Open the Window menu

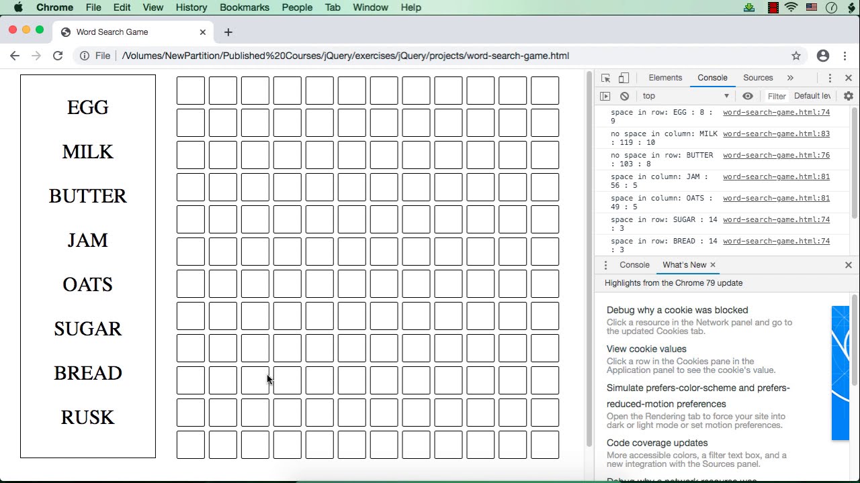click(x=370, y=7)
